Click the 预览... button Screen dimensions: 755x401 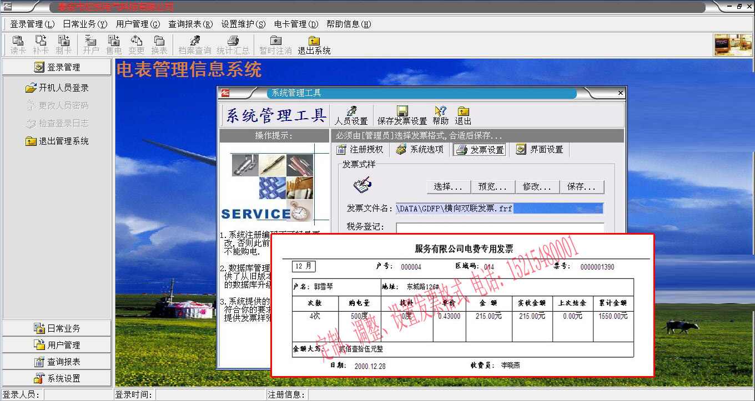492,187
